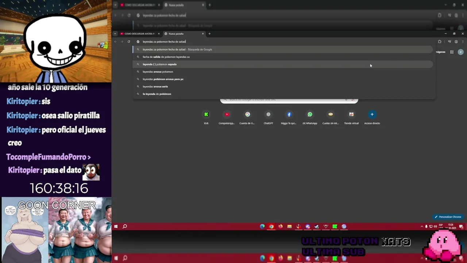The image size is (467, 263).
Task: Close the COMO DESCARGAR AHORA tab in front window
Action: tap(159, 34)
